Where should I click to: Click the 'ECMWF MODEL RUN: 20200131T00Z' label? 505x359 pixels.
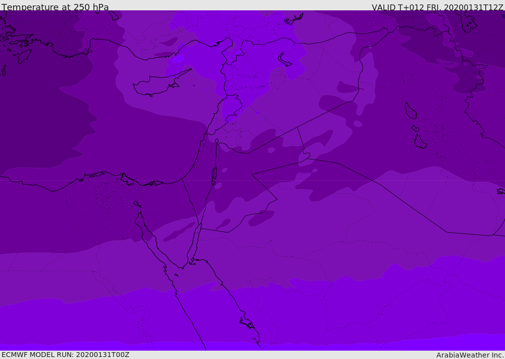66,355
